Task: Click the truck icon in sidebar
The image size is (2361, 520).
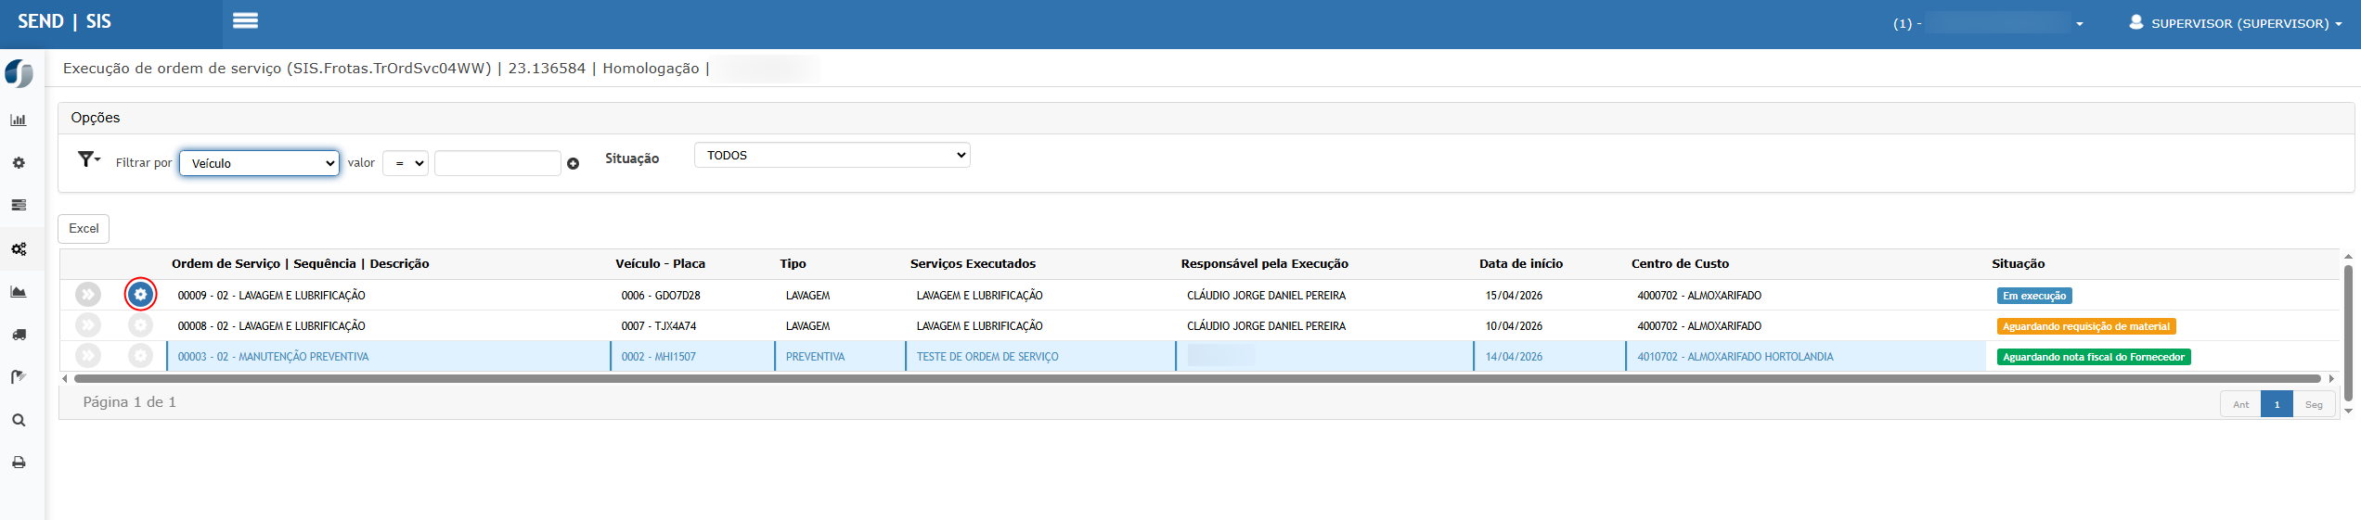Action: (x=19, y=335)
